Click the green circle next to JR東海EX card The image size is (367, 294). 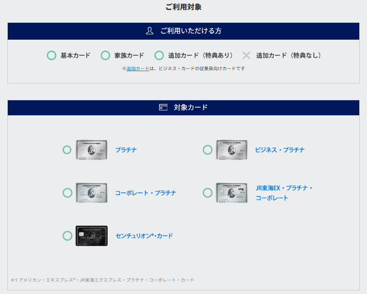(x=207, y=193)
